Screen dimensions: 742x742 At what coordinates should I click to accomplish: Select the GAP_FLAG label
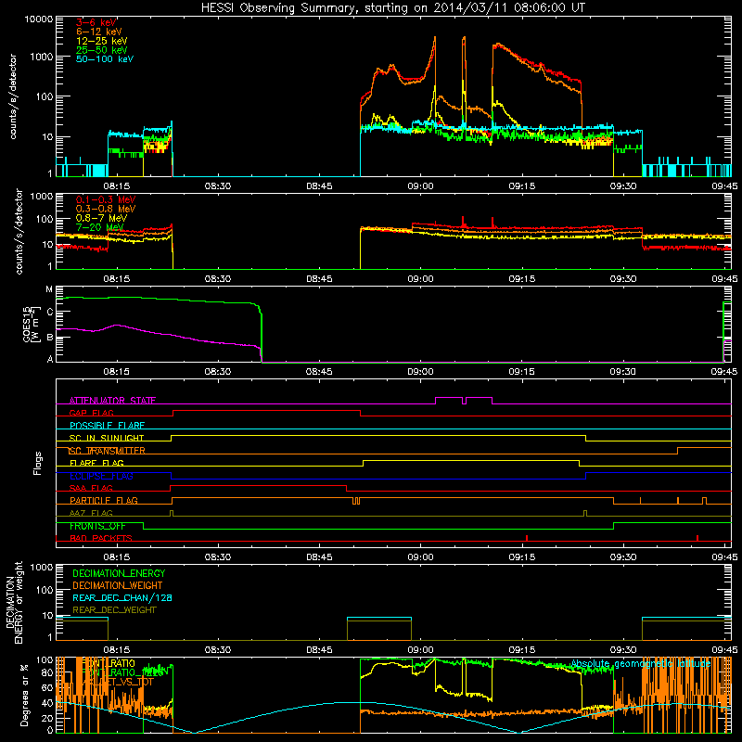(x=91, y=413)
